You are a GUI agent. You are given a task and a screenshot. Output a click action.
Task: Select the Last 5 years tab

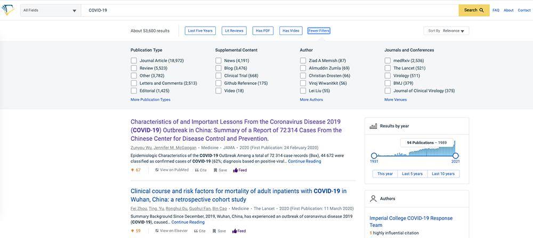413,174
